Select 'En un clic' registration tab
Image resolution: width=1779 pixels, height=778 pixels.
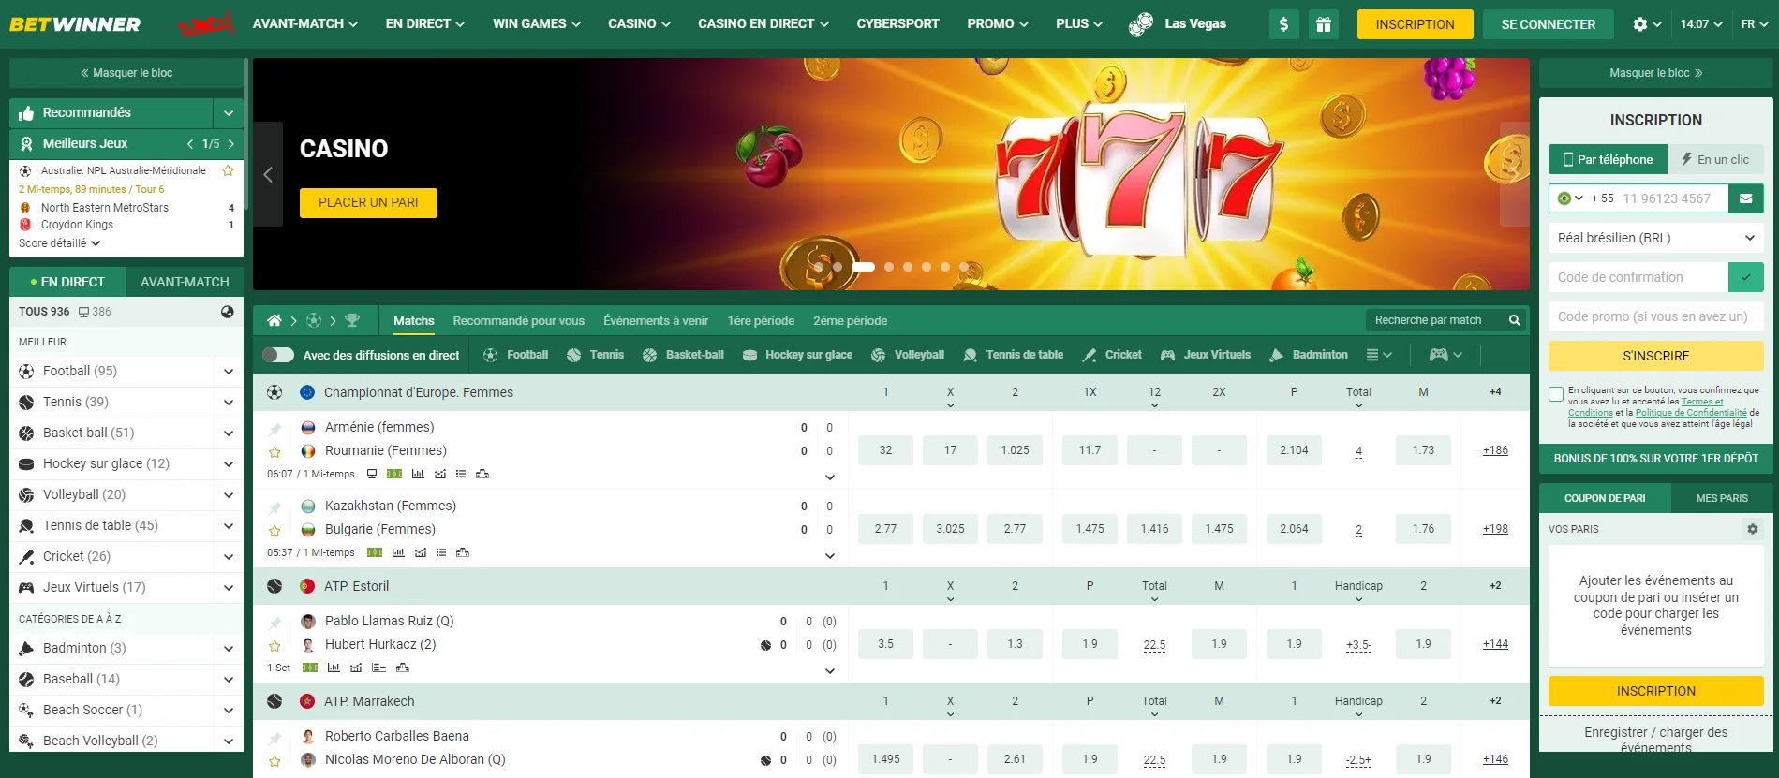(1715, 160)
